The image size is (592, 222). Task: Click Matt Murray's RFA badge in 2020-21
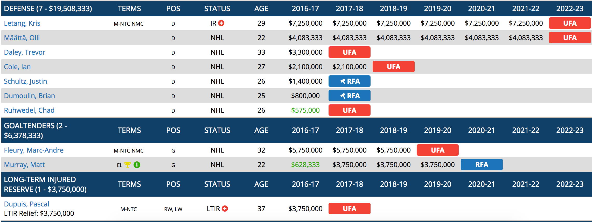(482, 165)
